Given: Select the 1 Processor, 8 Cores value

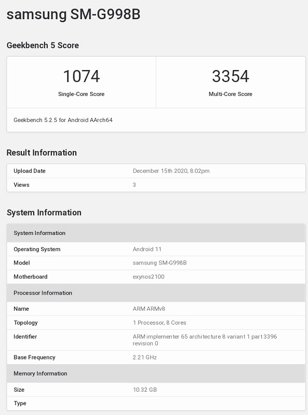Looking at the screenshot, I should (x=159, y=323).
